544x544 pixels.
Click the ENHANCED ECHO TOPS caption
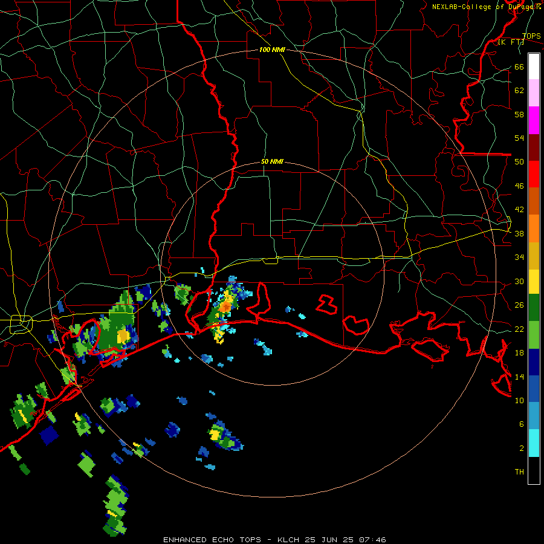(212, 540)
